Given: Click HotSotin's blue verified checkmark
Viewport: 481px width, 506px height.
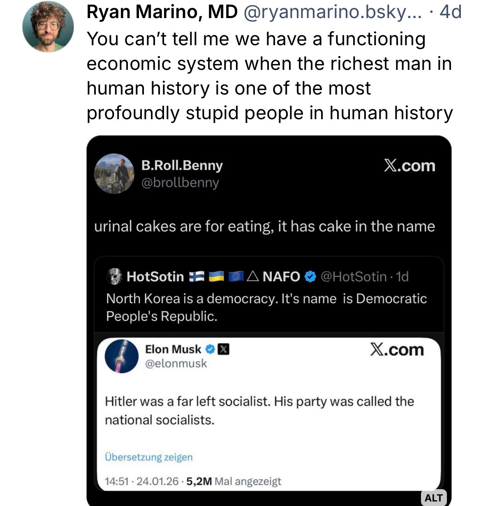Looking at the screenshot, I should [310, 277].
